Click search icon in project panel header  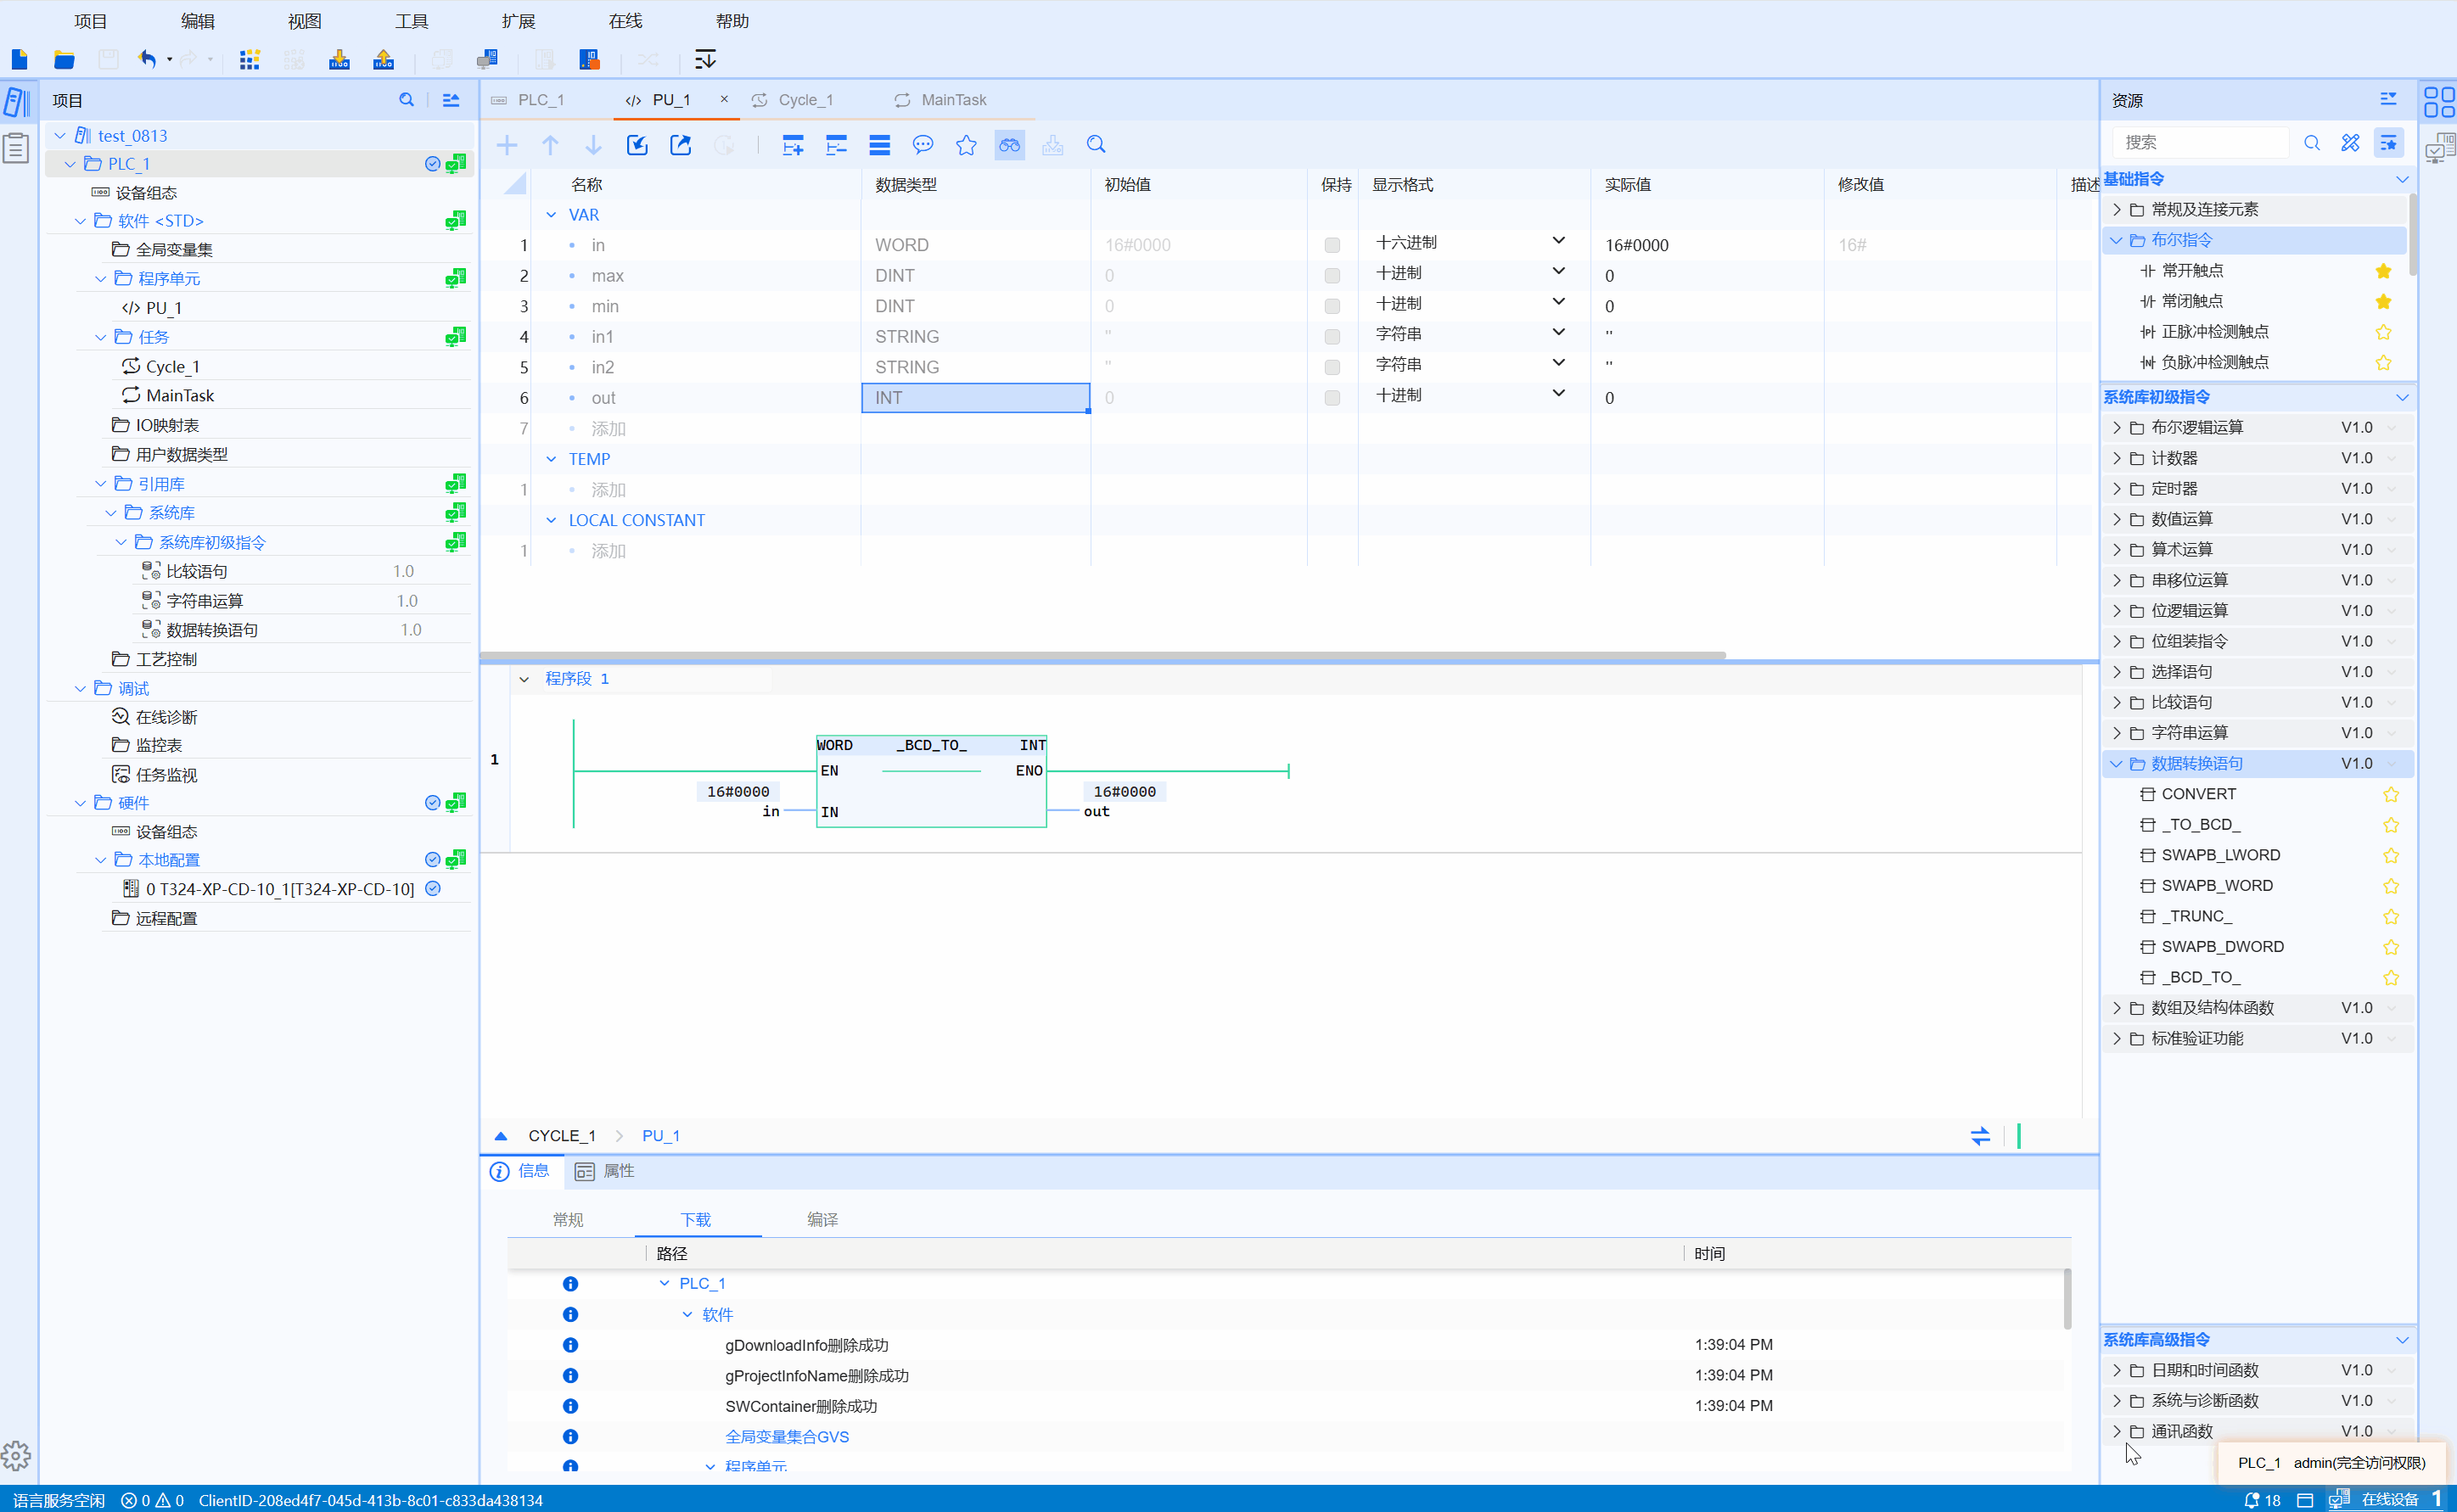(406, 100)
